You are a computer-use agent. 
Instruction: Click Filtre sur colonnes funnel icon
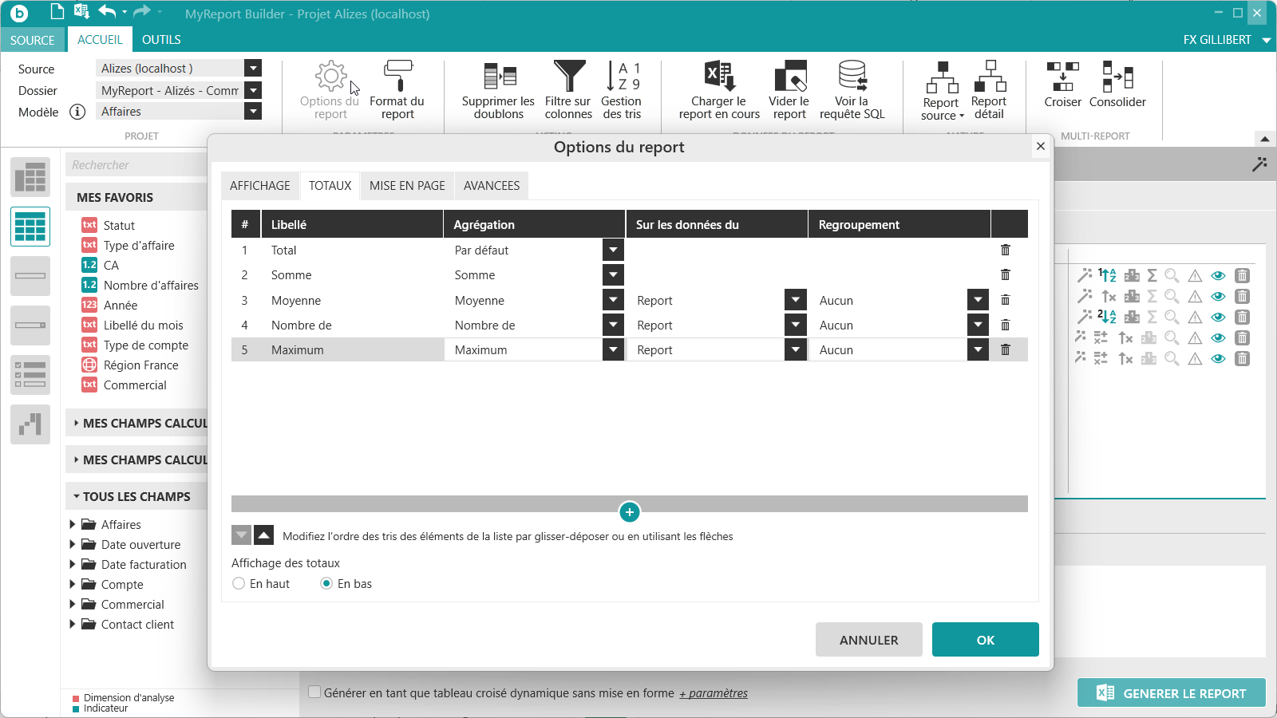[x=569, y=77]
